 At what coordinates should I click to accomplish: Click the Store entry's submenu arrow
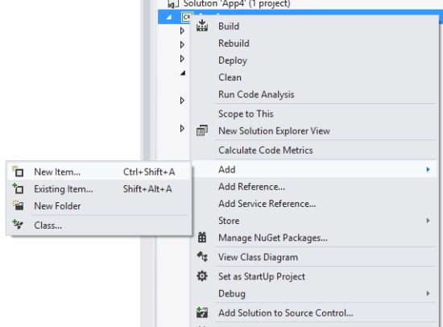tap(428, 221)
